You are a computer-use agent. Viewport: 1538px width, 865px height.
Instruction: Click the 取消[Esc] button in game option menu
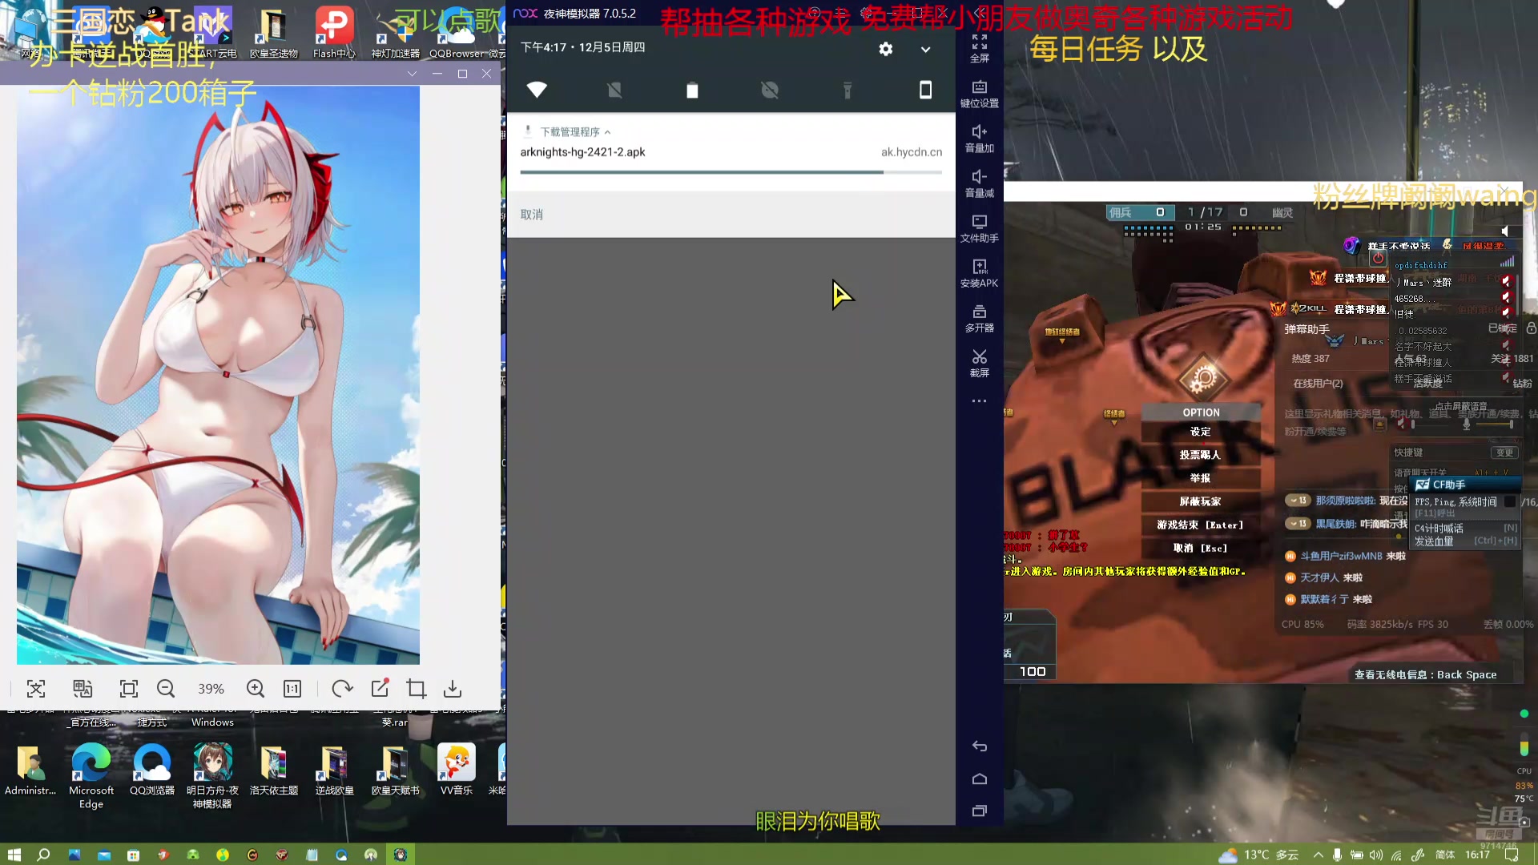point(1201,548)
